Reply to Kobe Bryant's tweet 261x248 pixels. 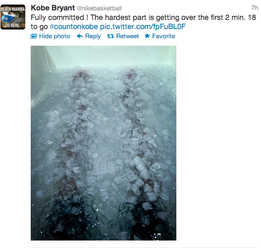coord(93,36)
